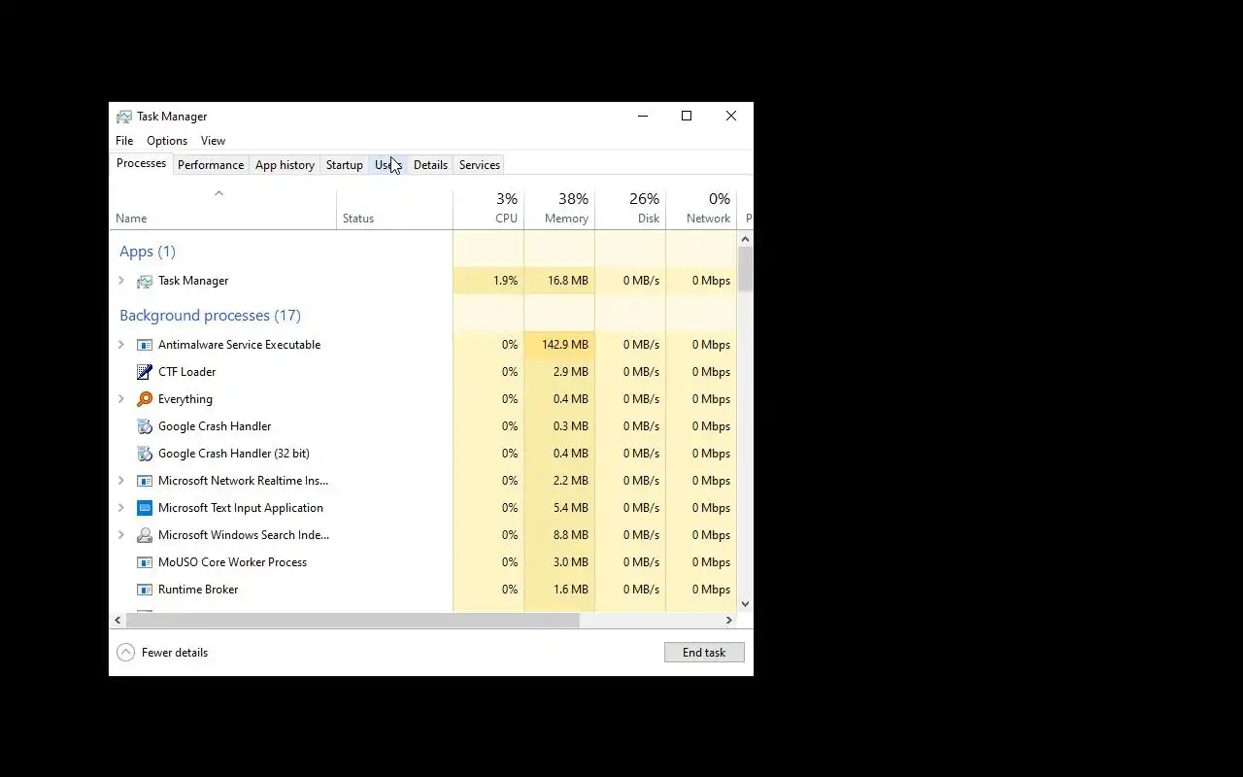Screen dimensions: 1243x777
Task: Open the File menu
Action: (x=124, y=141)
